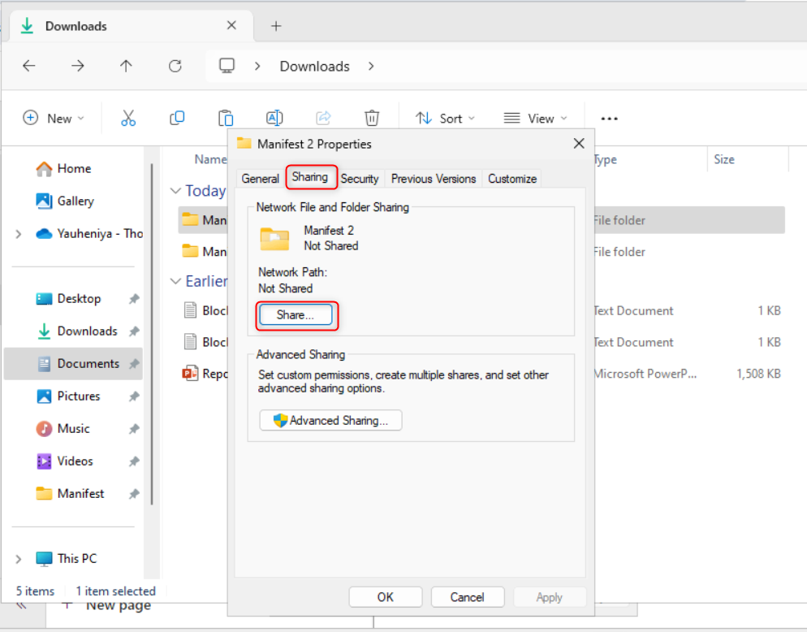
Task: Click the back navigation arrow
Action: pyautogui.click(x=29, y=66)
